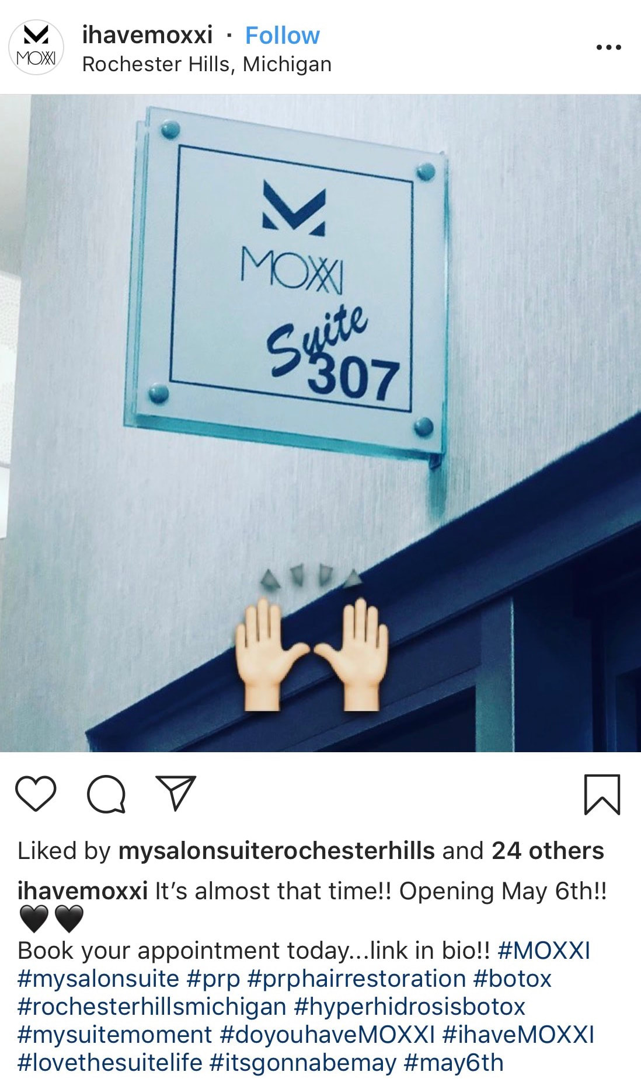The height and width of the screenshot is (1079, 641).
Task: Open the #botox hashtag
Action: click(x=512, y=979)
